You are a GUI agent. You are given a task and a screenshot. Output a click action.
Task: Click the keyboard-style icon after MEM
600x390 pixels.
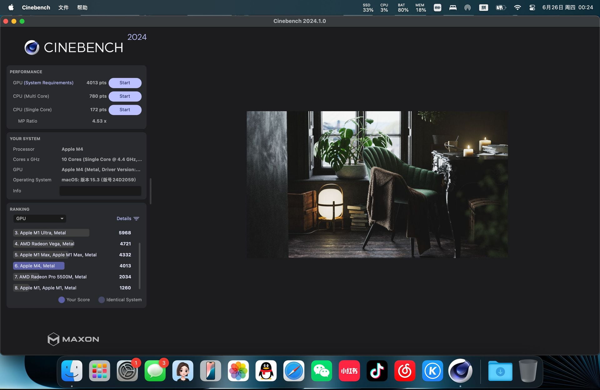[x=437, y=7]
